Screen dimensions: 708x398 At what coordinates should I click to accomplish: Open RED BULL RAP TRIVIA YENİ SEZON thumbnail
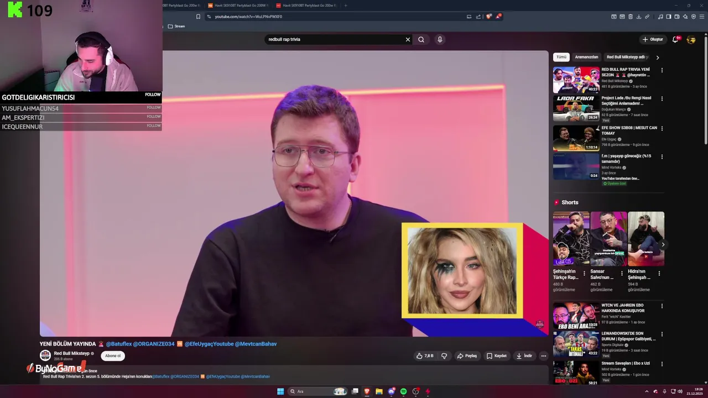point(576,80)
